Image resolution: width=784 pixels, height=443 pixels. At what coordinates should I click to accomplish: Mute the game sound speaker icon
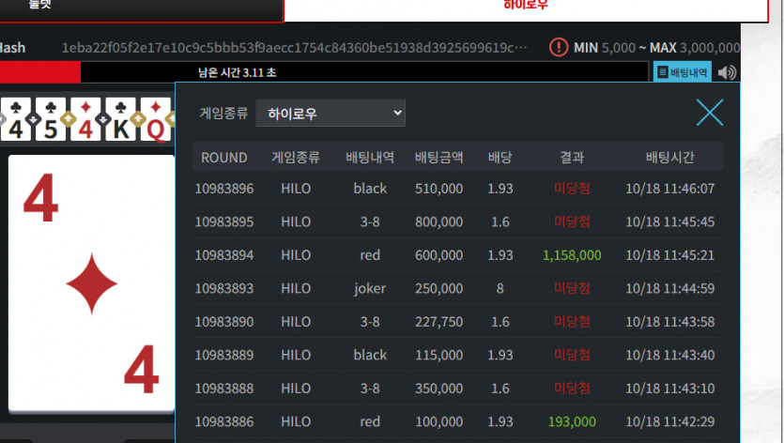[727, 72]
